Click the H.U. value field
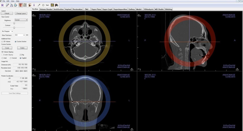The image size is (243, 131). coord(24,89)
